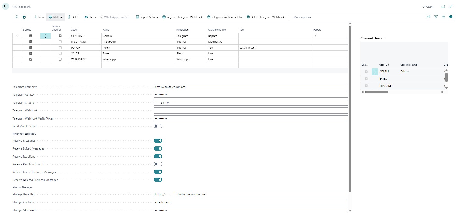The width and height of the screenshot is (456, 216).
Task: Click the Telegram Chat Id field
Action: [x=251, y=103]
